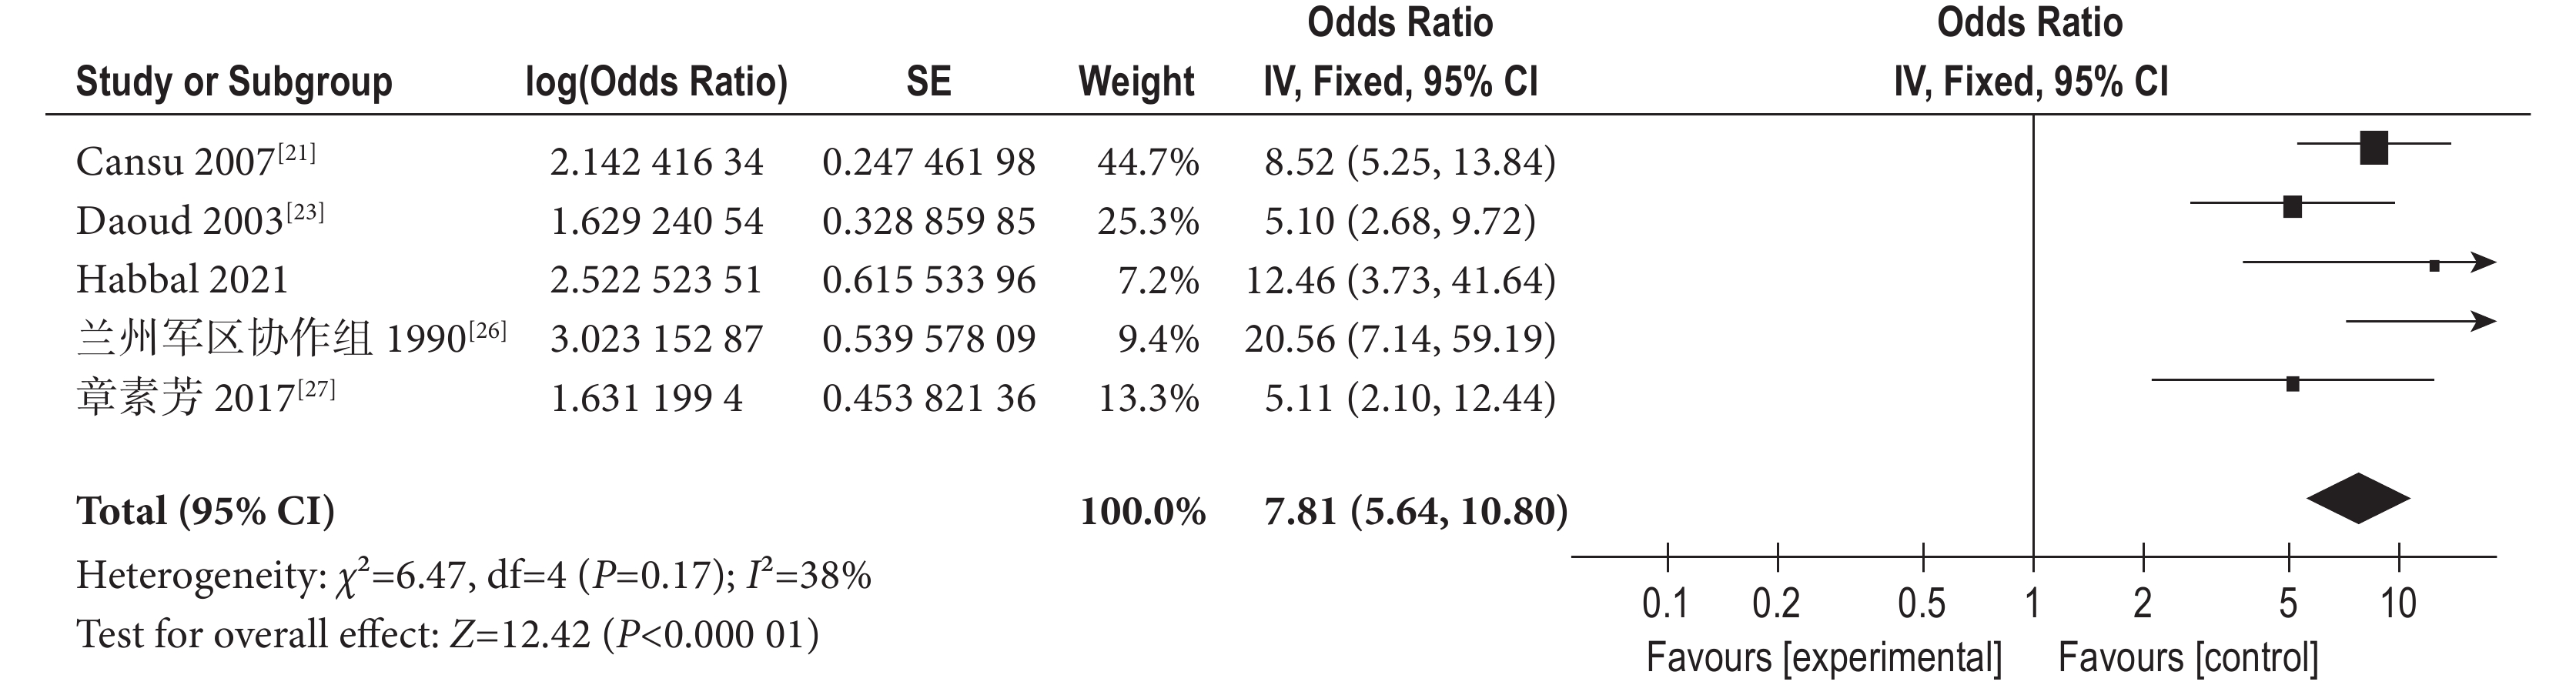The height and width of the screenshot is (685, 2576).
Task: Click the Daoud 2003 study label
Action: pyautogui.click(x=180, y=221)
